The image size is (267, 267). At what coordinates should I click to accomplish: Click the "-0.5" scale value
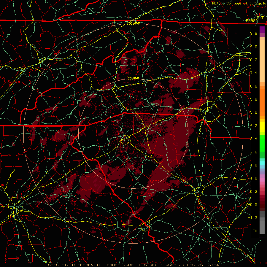pyautogui.click(x=253, y=205)
